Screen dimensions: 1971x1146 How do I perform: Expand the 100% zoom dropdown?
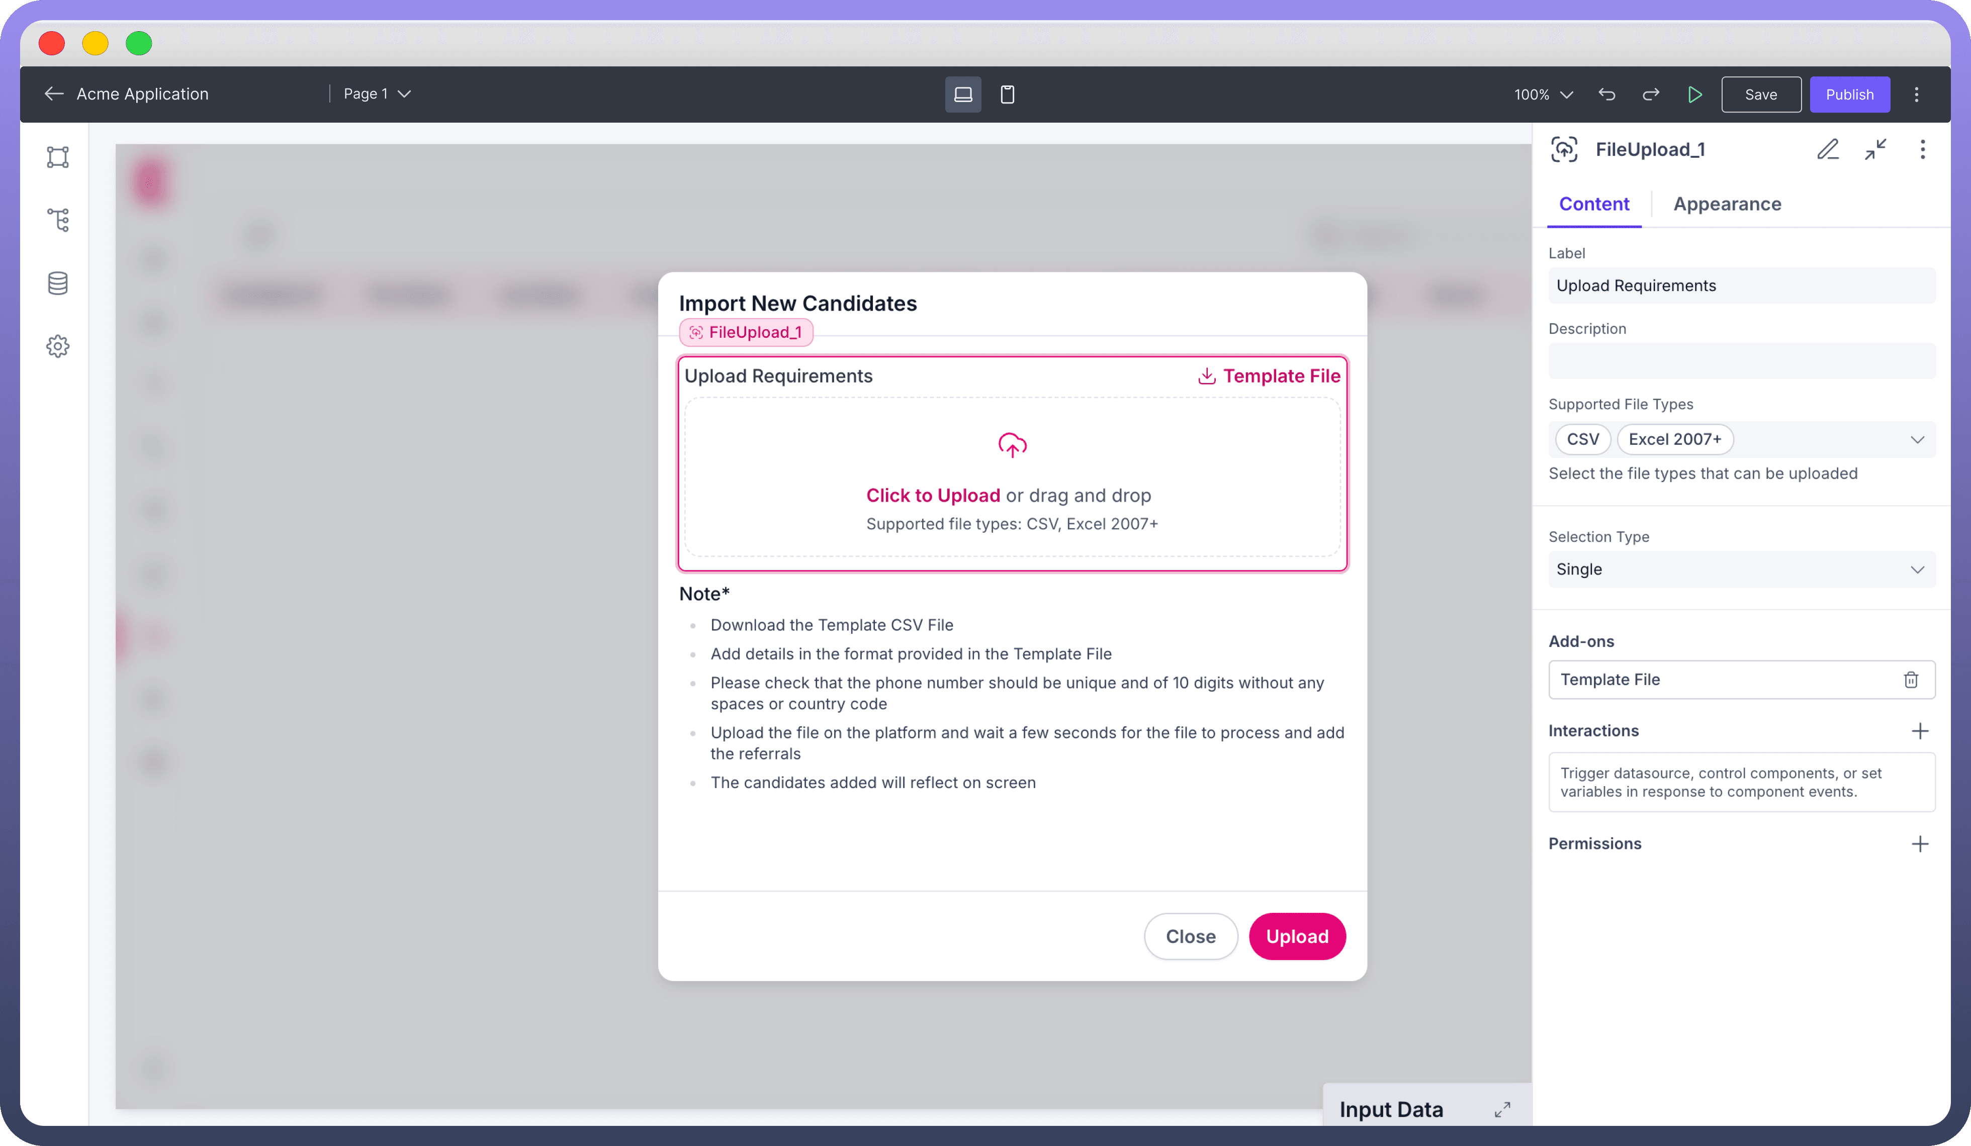[x=1543, y=94]
